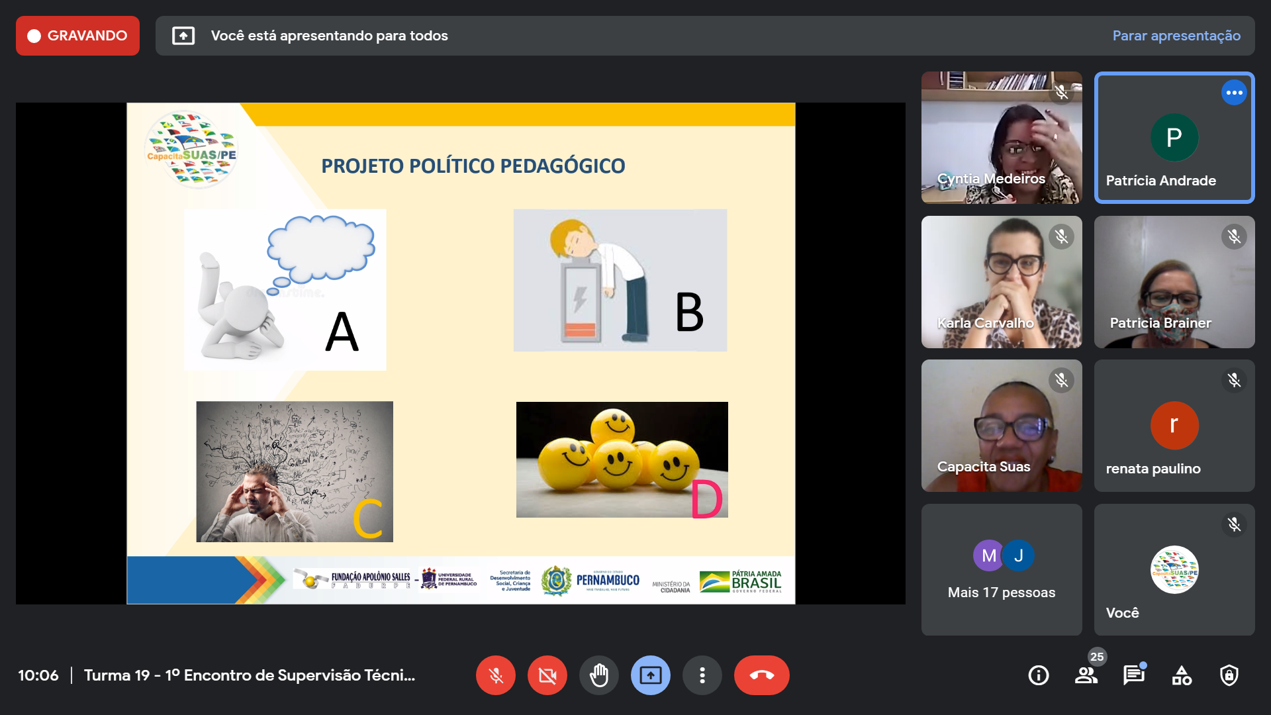Click Parar apresentação link

(1176, 36)
